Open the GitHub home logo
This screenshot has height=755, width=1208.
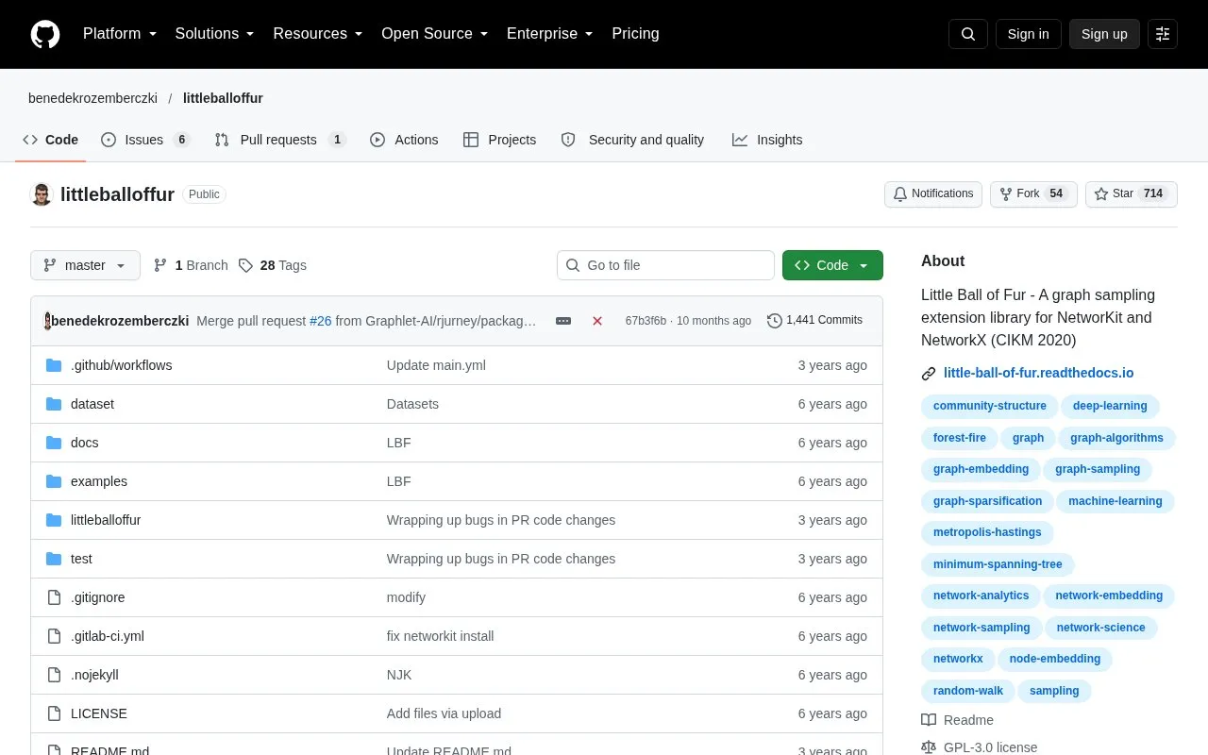point(45,34)
